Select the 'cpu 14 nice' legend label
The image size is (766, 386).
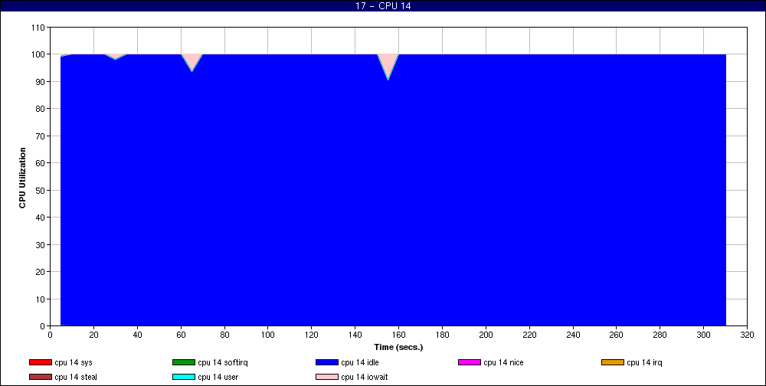503,362
